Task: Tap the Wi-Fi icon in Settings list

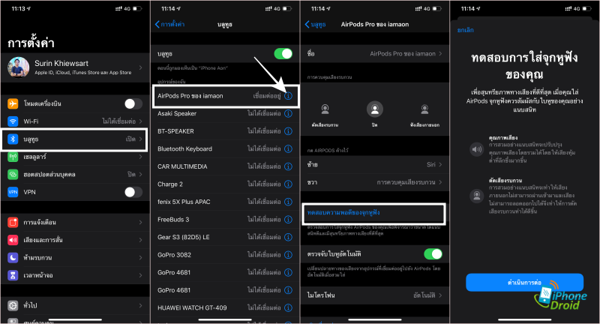Action: pyautogui.click(x=13, y=121)
